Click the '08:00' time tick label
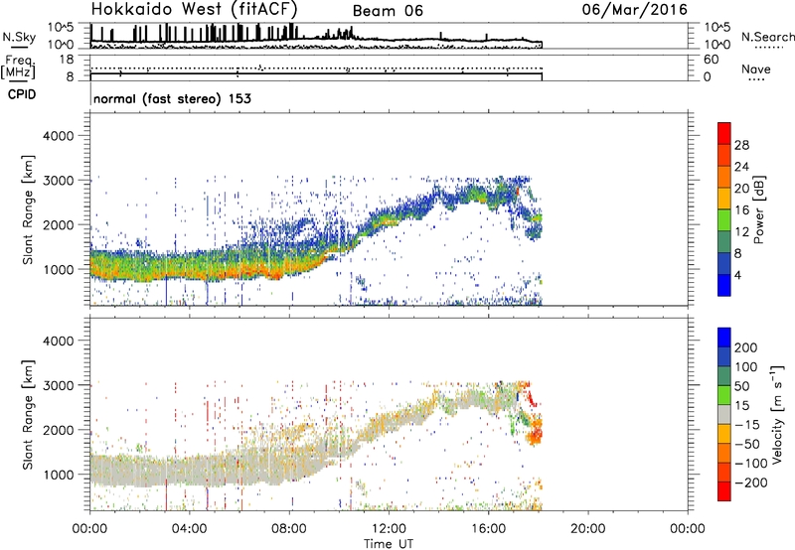 289,529
